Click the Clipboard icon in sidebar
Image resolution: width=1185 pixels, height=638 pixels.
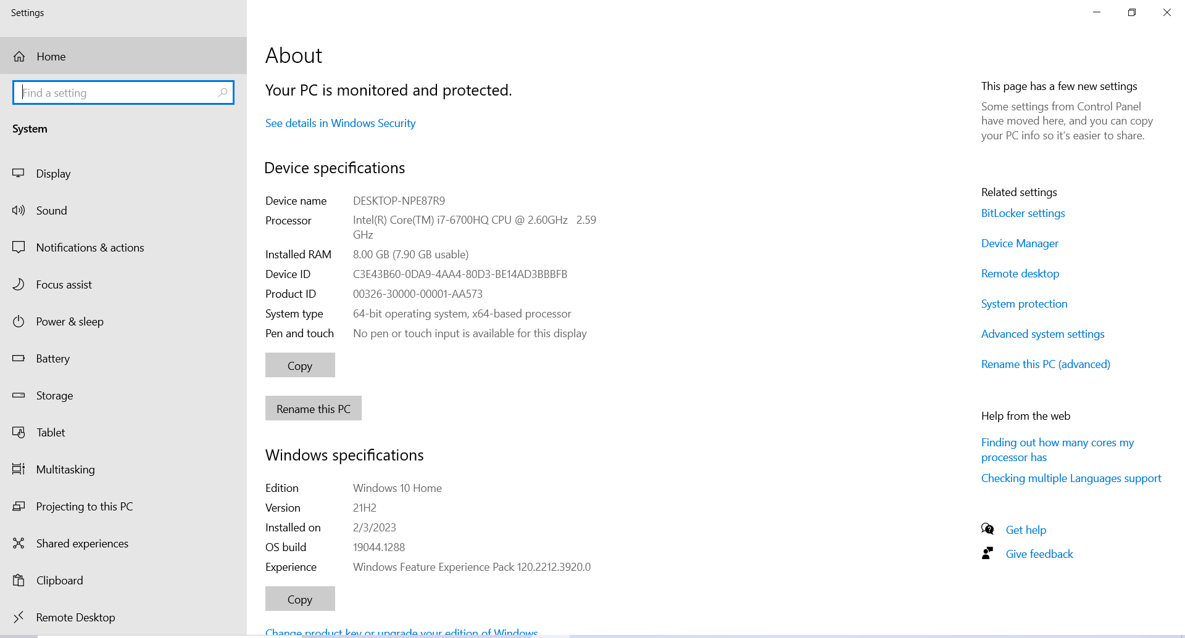19,580
